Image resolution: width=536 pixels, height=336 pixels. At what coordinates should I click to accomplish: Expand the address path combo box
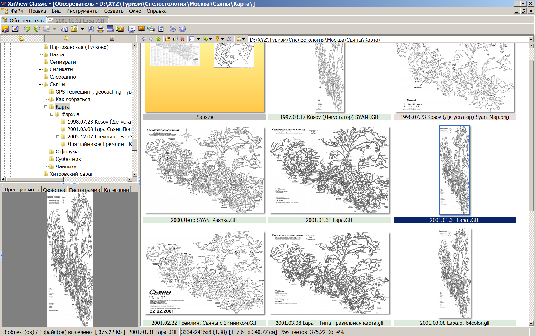point(531,40)
